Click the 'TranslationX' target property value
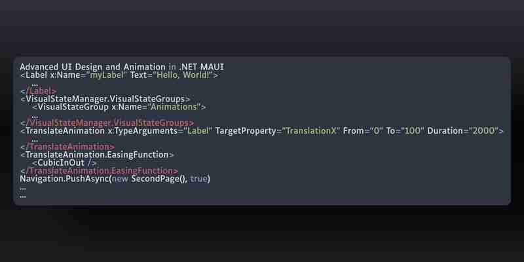 (x=311, y=130)
